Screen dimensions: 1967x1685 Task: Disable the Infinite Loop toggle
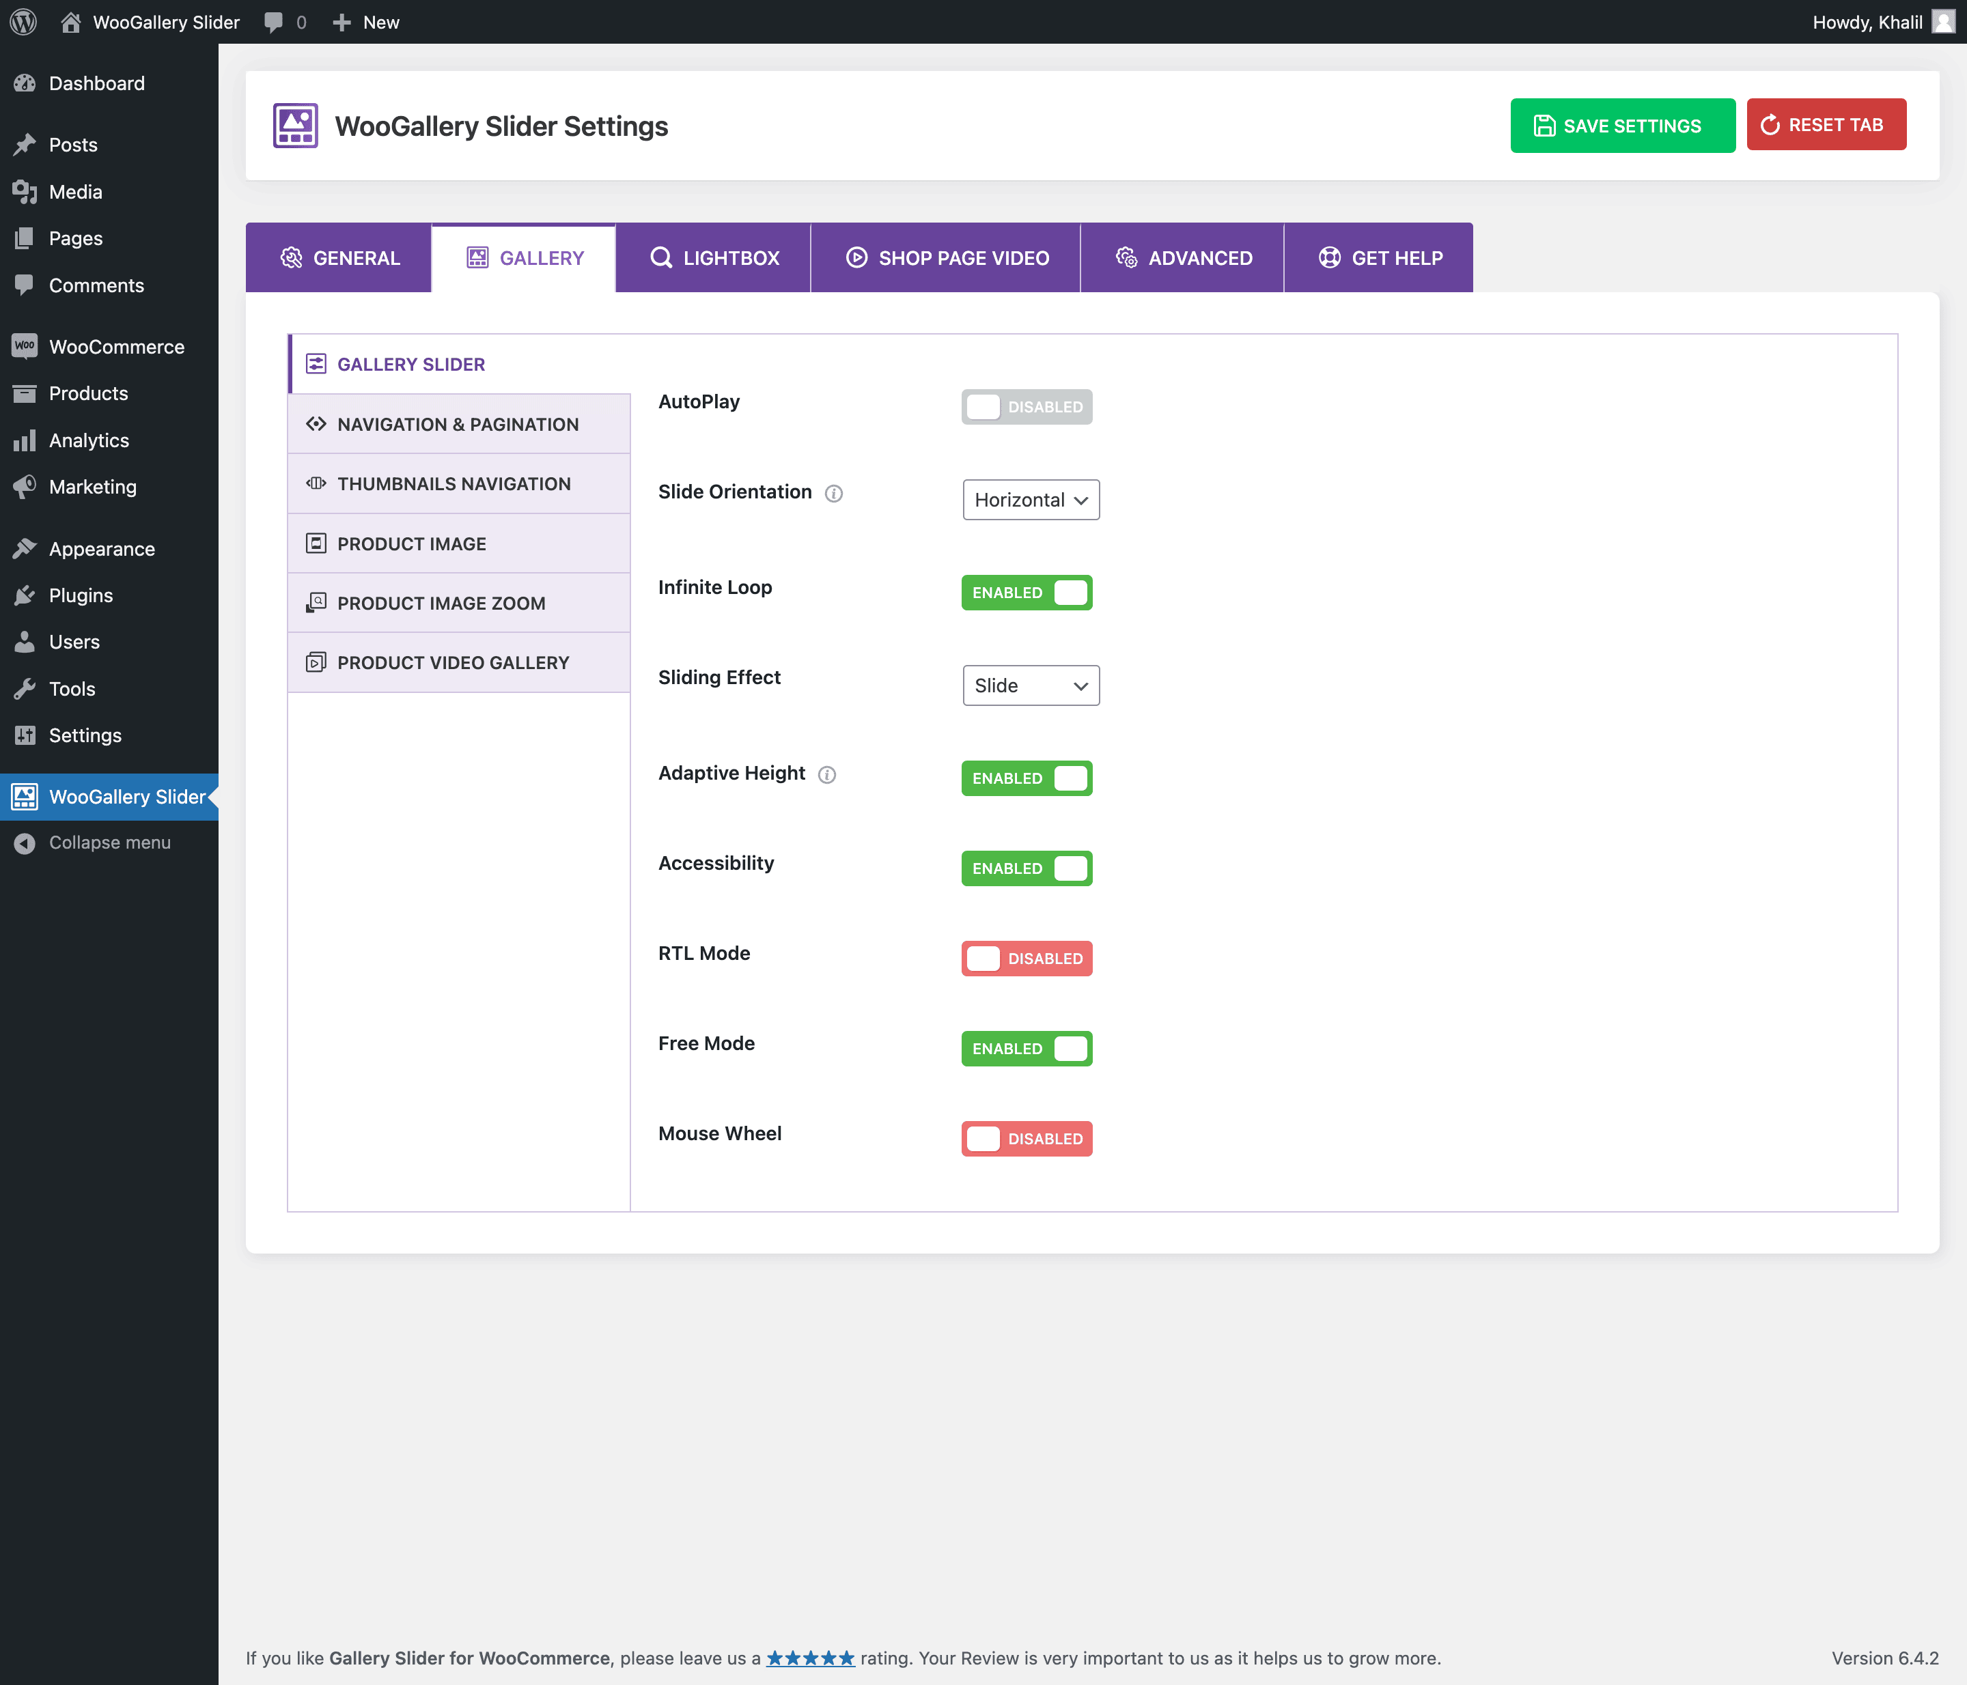click(x=1027, y=592)
